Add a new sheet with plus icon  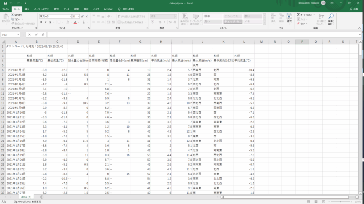42,197
